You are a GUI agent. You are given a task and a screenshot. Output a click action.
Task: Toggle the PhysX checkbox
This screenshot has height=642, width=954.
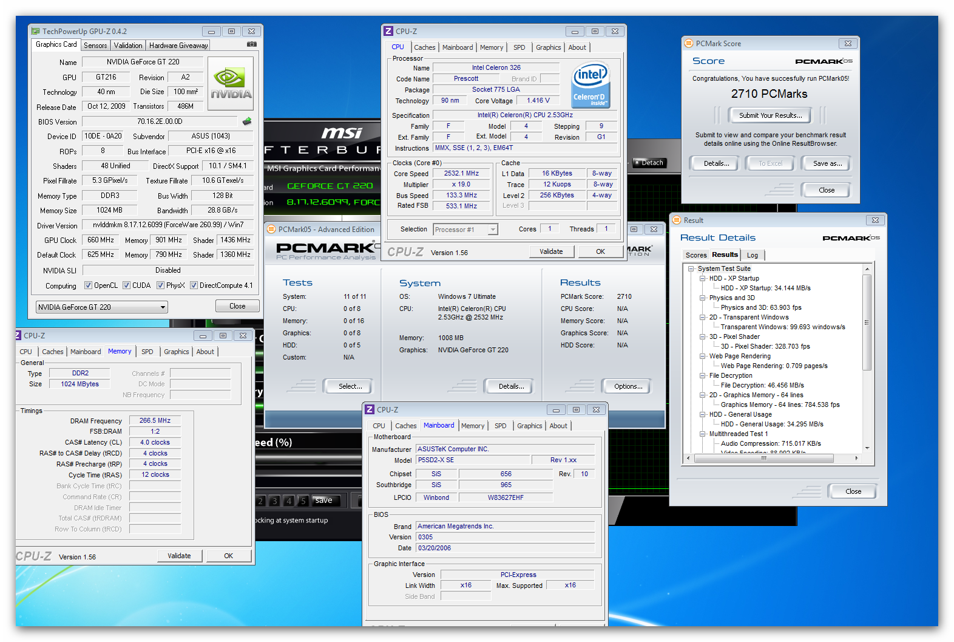[160, 285]
